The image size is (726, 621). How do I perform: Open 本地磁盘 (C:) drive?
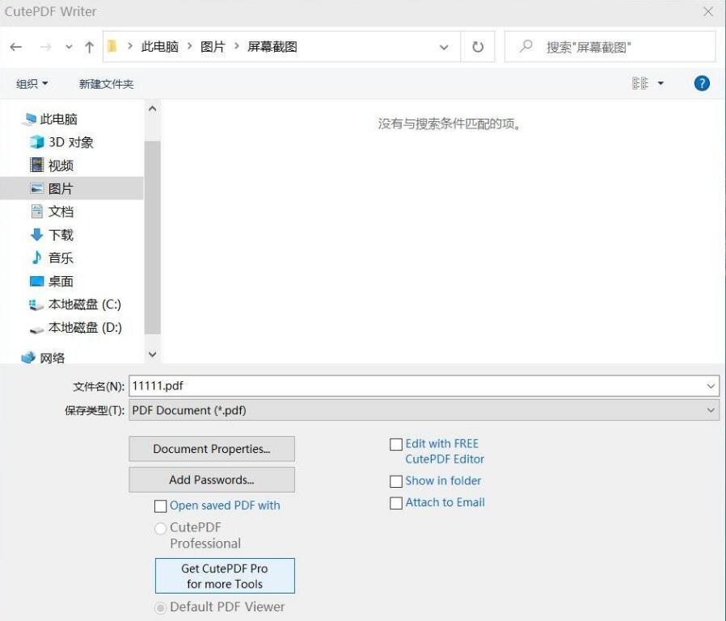coord(75,304)
